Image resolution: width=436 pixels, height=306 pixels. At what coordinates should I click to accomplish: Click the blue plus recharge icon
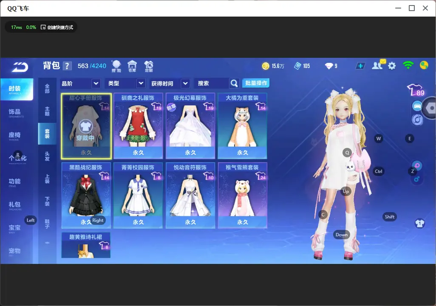pyautogui.click(x=360, y=66)
